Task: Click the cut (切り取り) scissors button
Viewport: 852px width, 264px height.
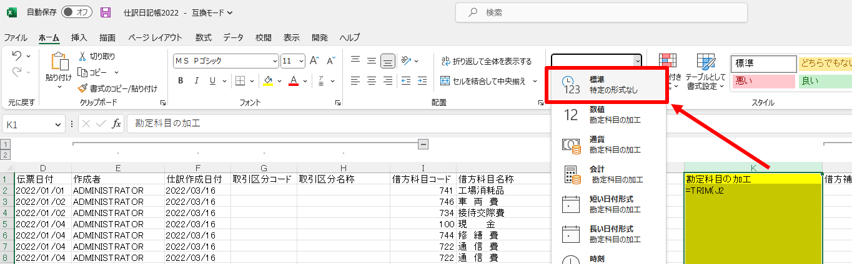Action: click(x=96, y=56)
